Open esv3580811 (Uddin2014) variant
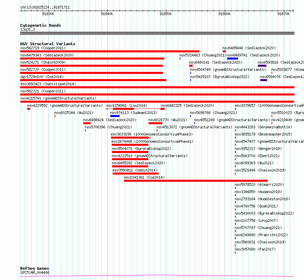 click(x=135, y=170)
